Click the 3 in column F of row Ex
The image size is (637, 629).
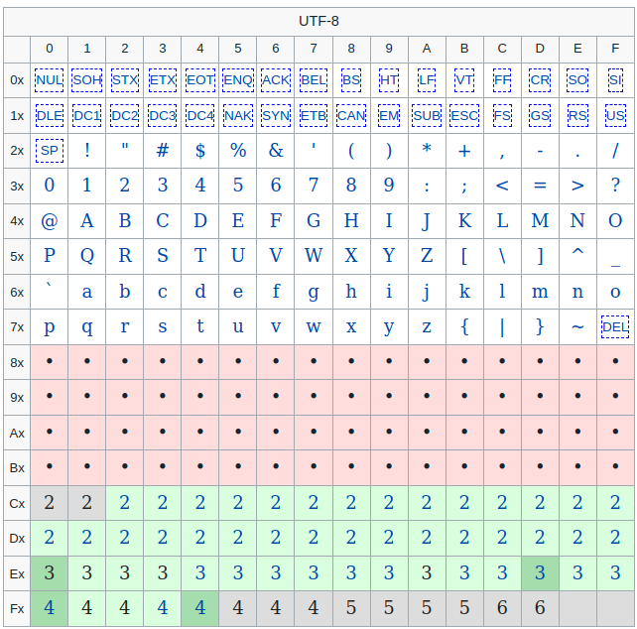coord(615,573)
